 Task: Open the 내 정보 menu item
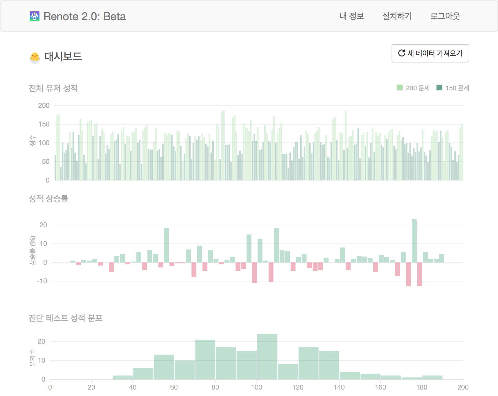coord(352,16)
